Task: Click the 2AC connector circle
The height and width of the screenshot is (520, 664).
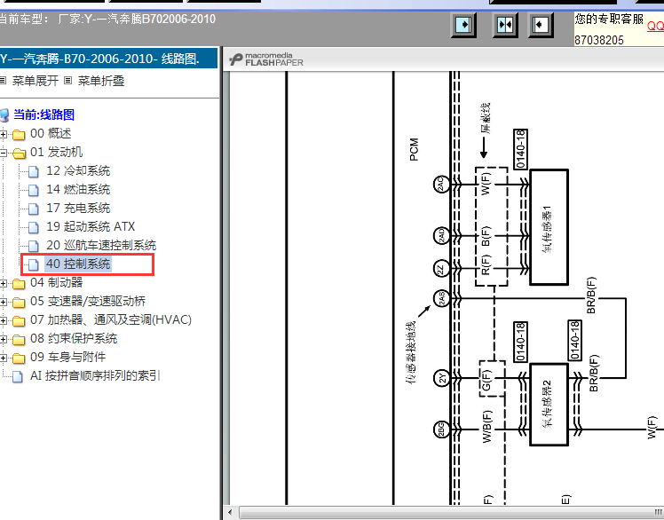Action: pyautogui.click(x=441, y=185)
